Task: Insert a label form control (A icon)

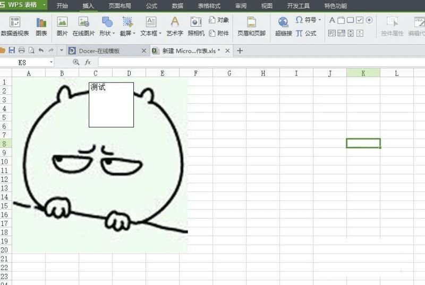Action: (331, 20)
